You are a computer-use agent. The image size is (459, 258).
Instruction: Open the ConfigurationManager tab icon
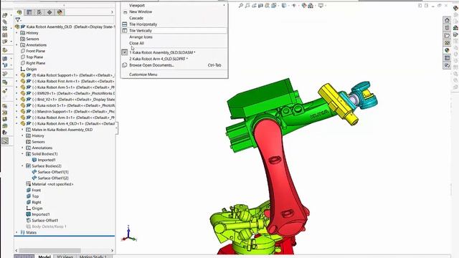[39, 12]
